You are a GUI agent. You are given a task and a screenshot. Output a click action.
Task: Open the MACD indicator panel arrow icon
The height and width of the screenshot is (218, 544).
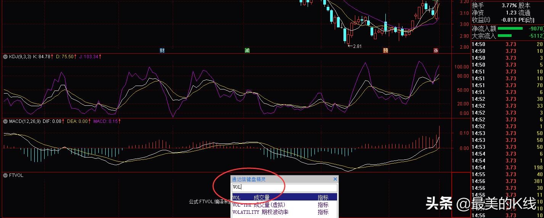5,121
